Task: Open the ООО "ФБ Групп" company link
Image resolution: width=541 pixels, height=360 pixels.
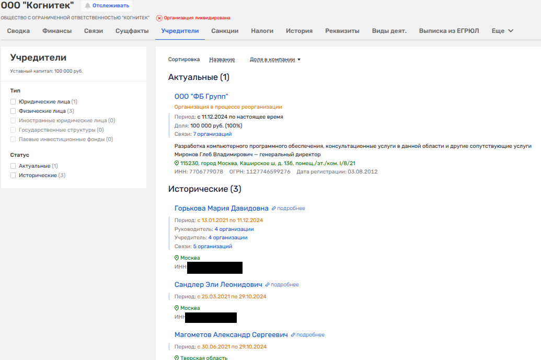Action: point(201,96)
